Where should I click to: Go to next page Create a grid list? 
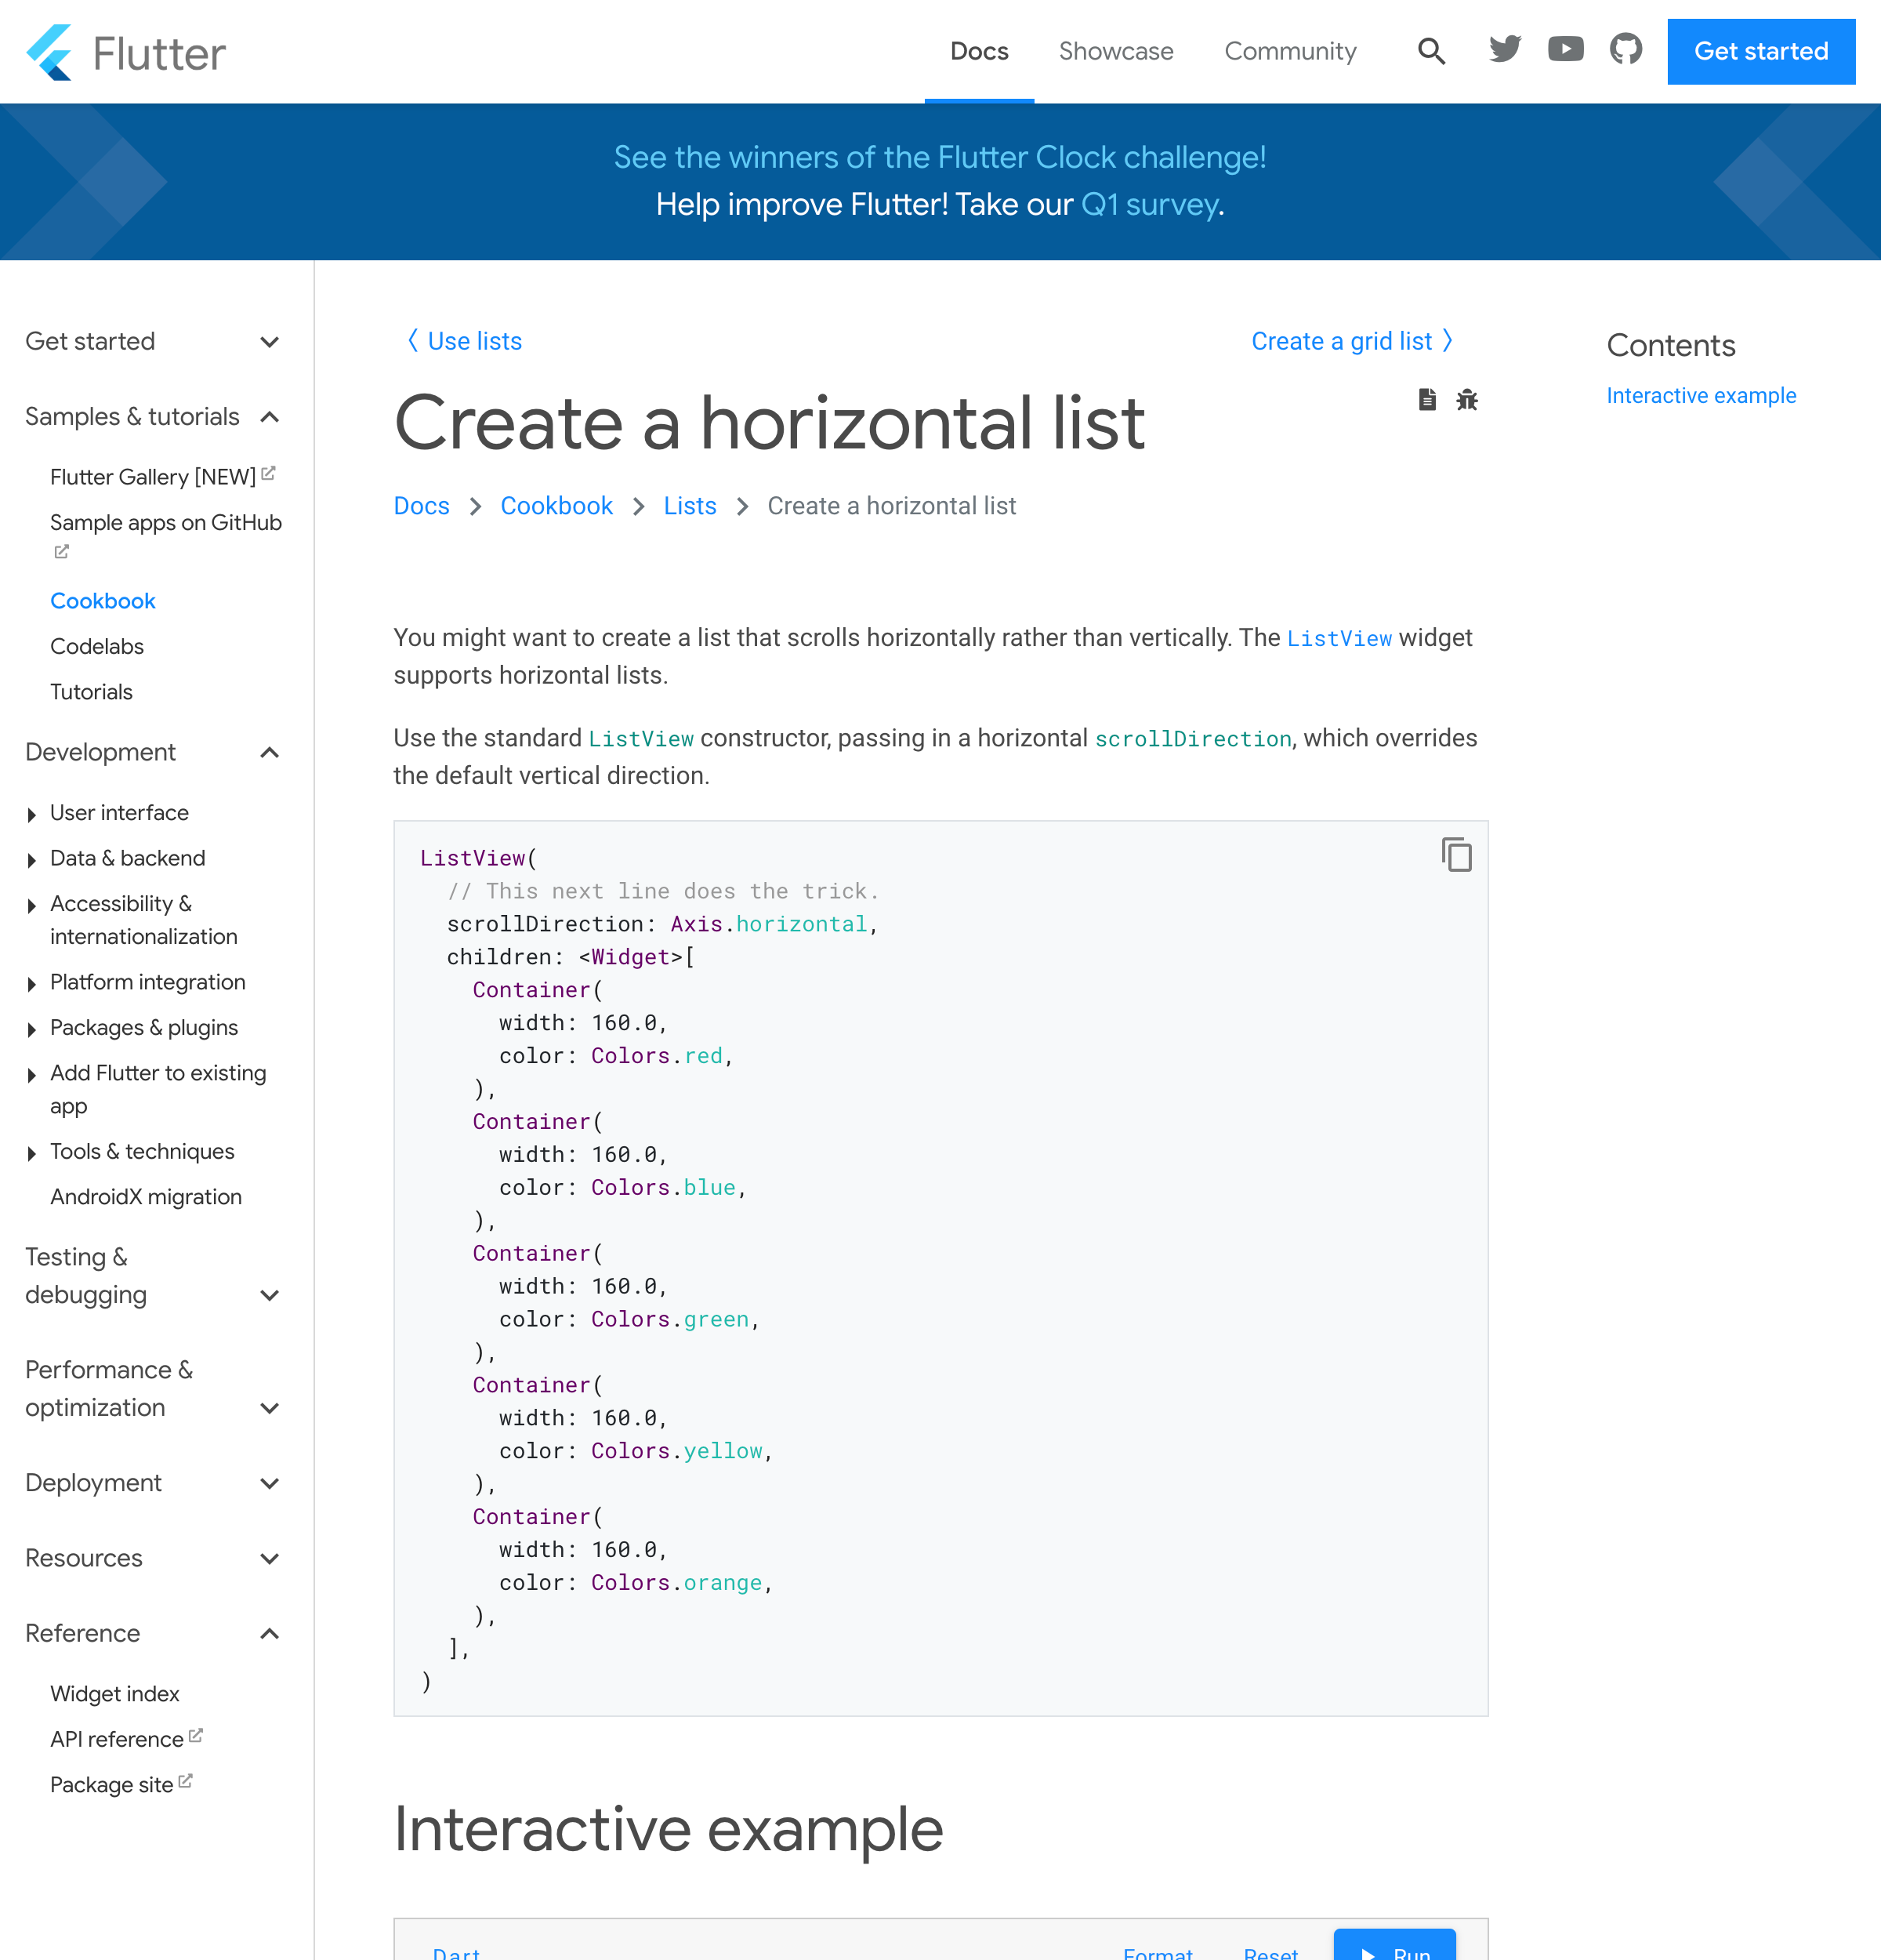[x=1352, y=341]
